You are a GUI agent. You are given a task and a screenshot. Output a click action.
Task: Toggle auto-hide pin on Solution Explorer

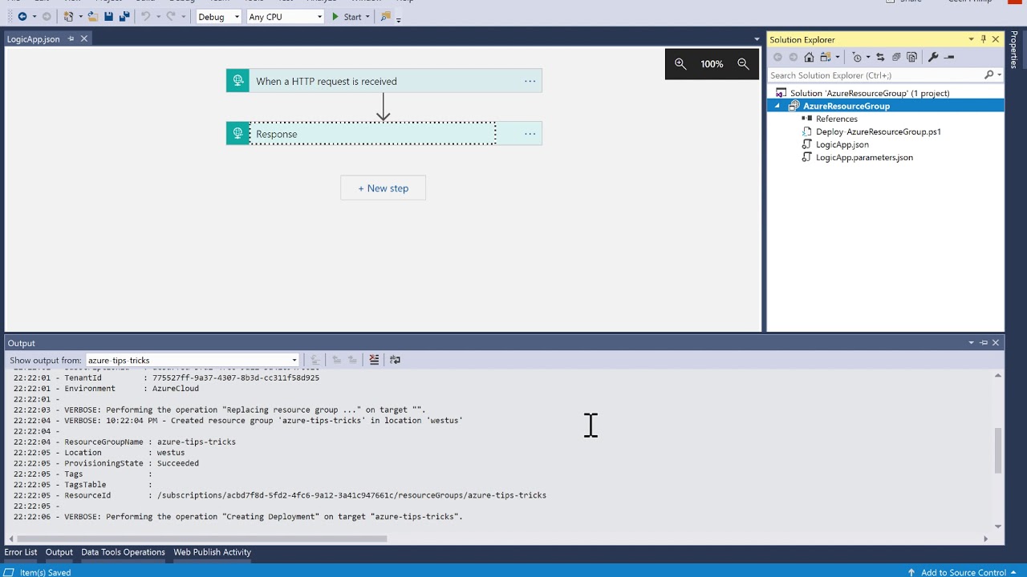[x=984, y=39]
